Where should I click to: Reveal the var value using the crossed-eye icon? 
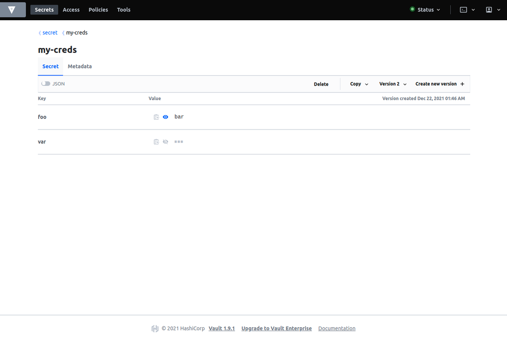pos(166,142)
